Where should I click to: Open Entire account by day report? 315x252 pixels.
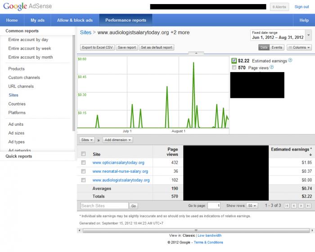coord(28,40)
